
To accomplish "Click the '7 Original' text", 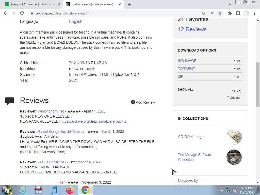I will tap(234, 98).
